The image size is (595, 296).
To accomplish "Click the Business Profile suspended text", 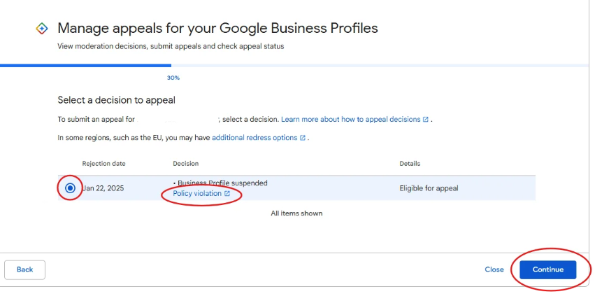I will pyautogui.click(x=222, y=183).
